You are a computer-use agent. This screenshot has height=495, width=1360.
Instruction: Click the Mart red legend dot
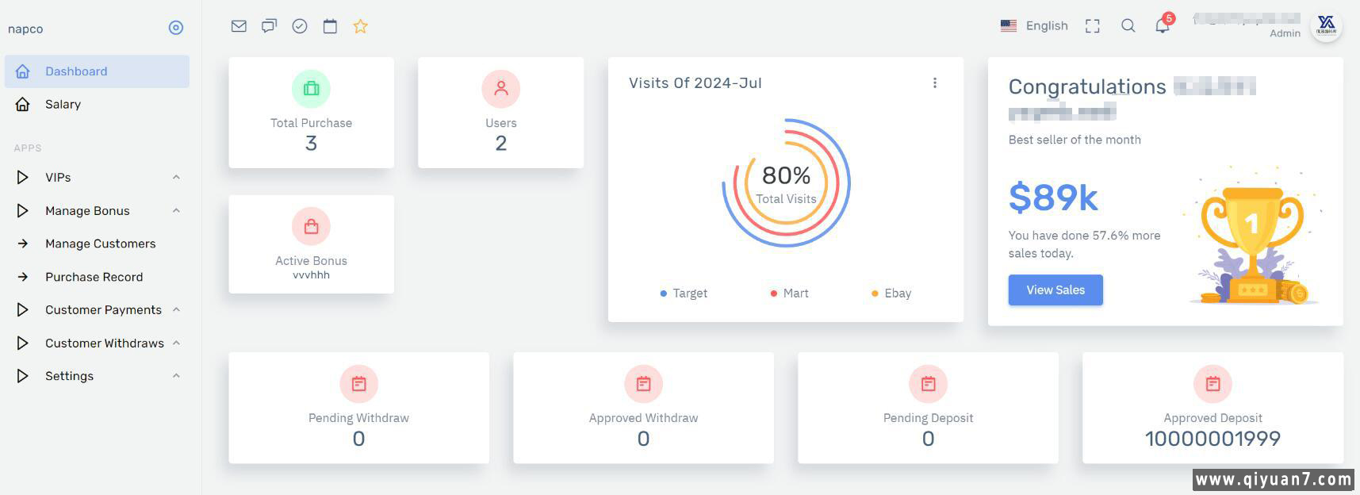click(x=773, y=294)
